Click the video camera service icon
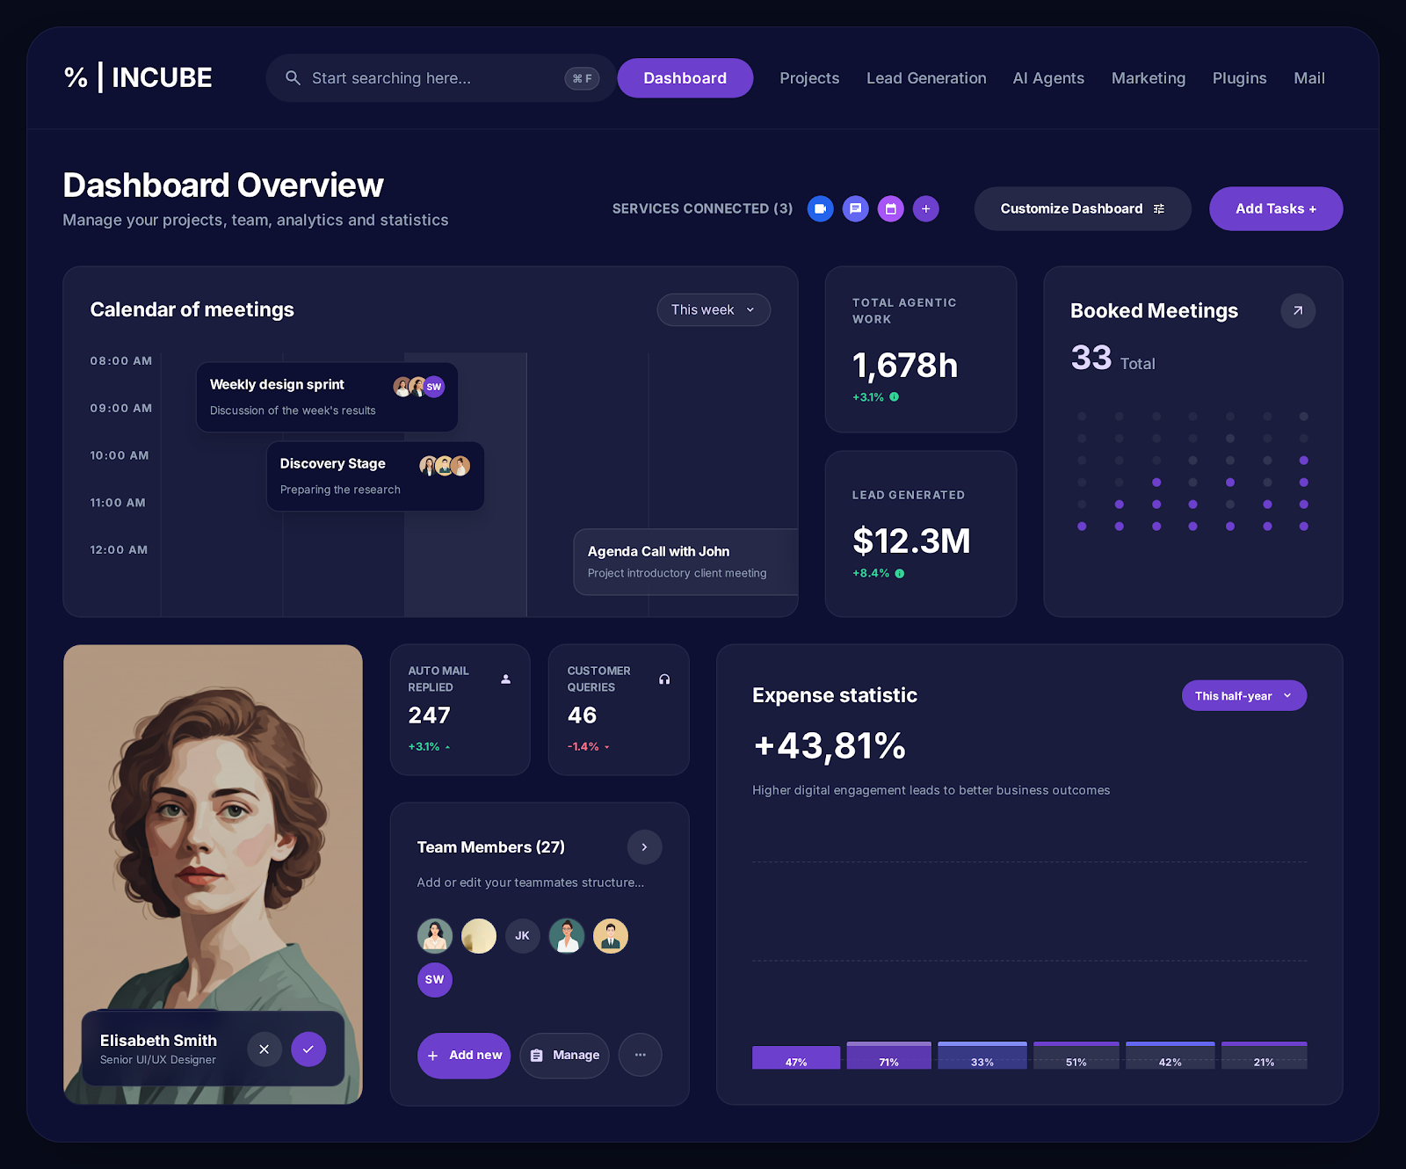1406x1169 pixels. coord(820,209)
